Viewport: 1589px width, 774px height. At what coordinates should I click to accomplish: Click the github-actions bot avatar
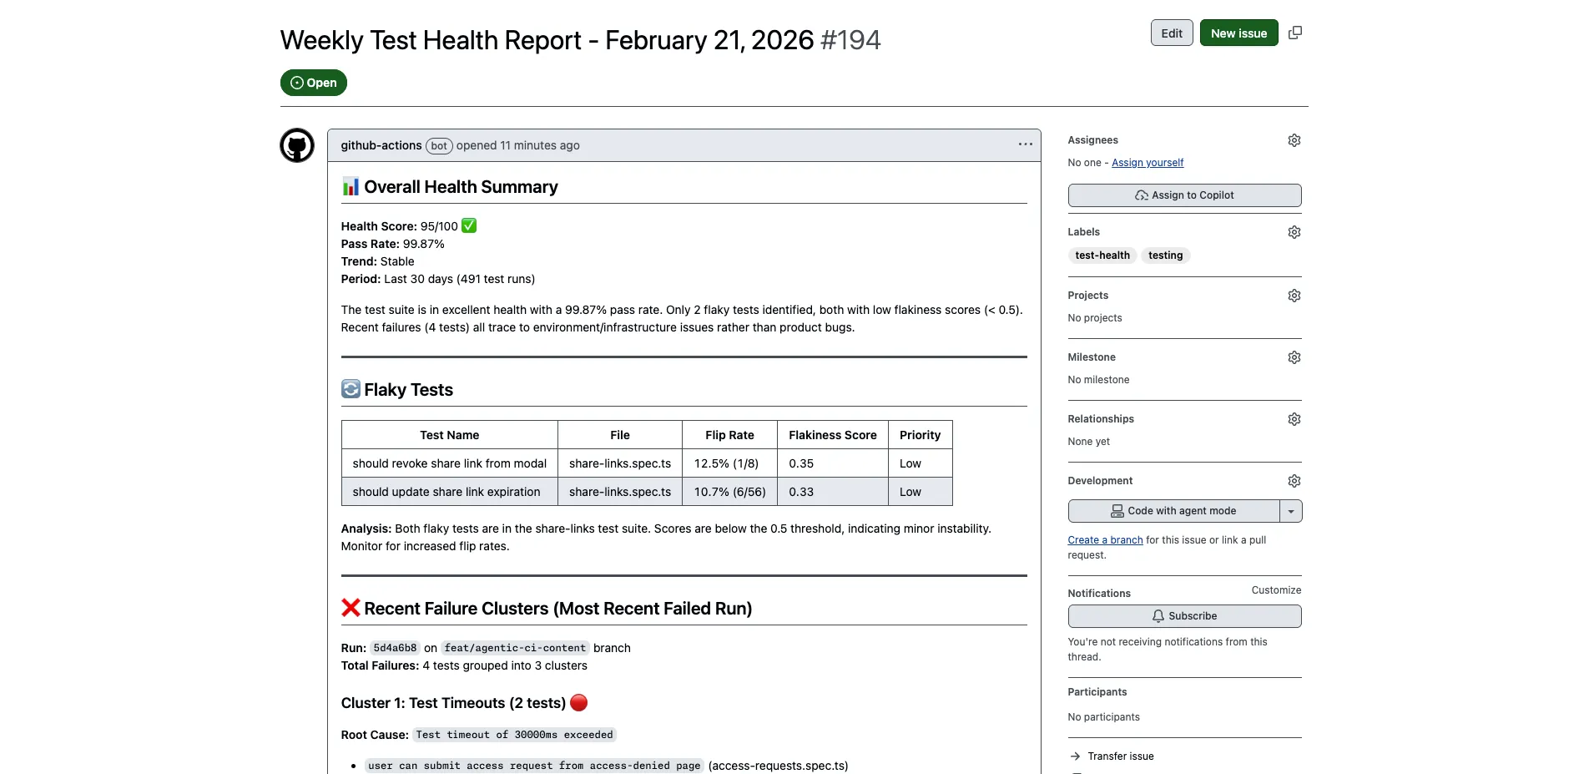pos(296,145)
